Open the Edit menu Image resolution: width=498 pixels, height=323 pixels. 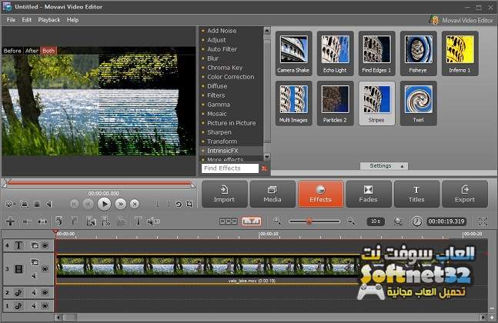pos(26,20)
